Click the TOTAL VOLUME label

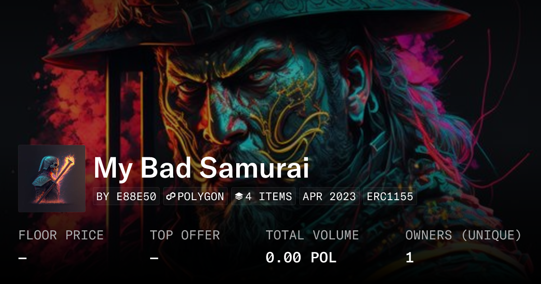(x=312, y=235)
